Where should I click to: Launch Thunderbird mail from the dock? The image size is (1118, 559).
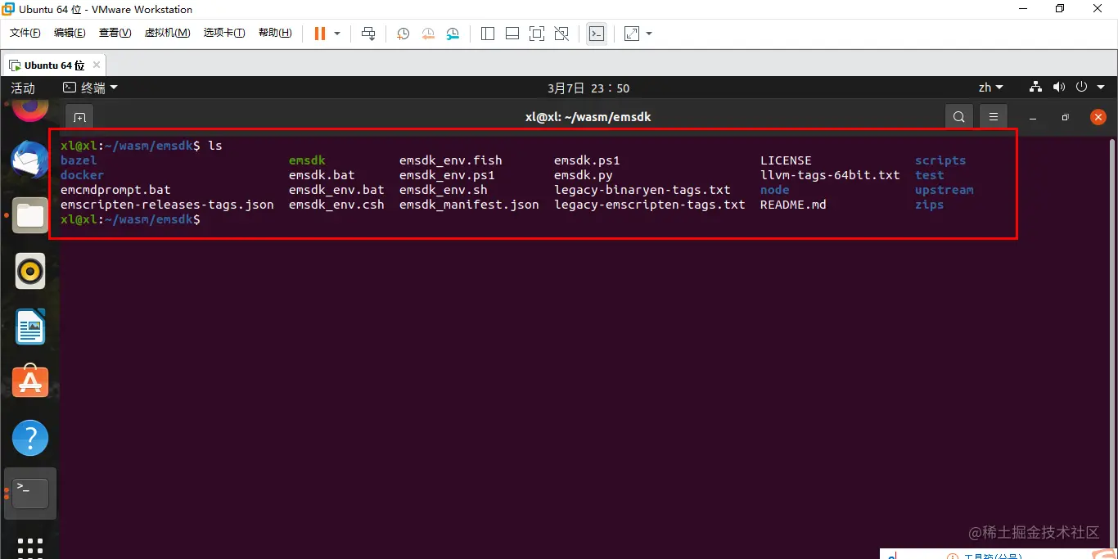coord(30,160)
